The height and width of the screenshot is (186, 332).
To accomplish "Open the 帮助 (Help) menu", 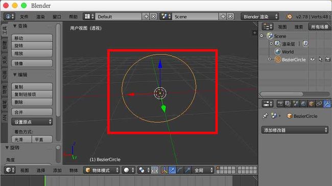I will [x=73, y=16].
